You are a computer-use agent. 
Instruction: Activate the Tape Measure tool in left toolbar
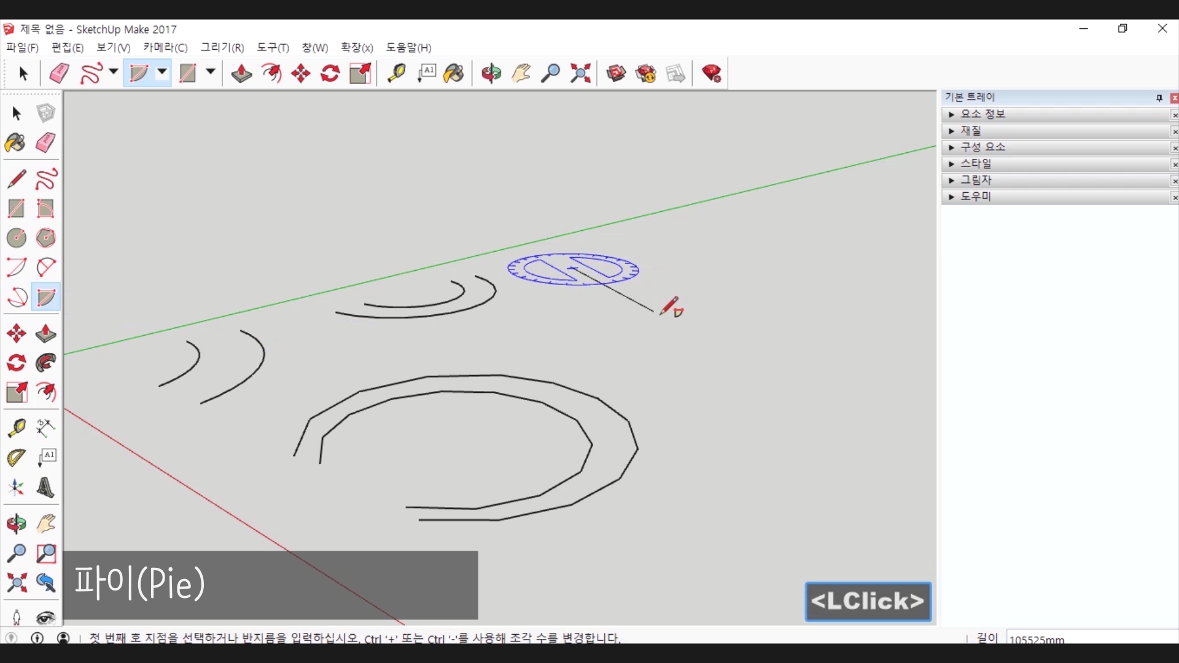pos(16,427)
